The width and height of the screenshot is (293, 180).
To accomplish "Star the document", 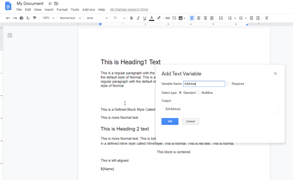I will (x=50, y=3).
